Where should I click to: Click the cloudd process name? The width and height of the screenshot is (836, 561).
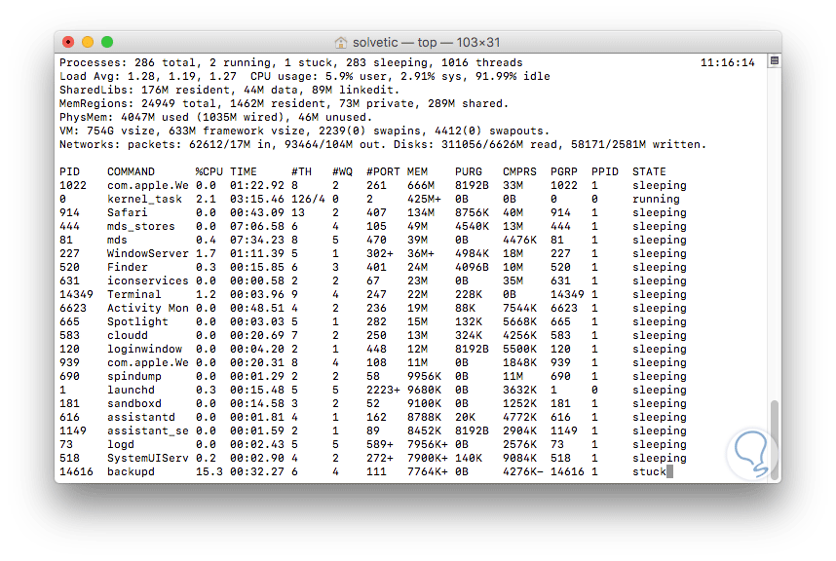coord(127,335)
